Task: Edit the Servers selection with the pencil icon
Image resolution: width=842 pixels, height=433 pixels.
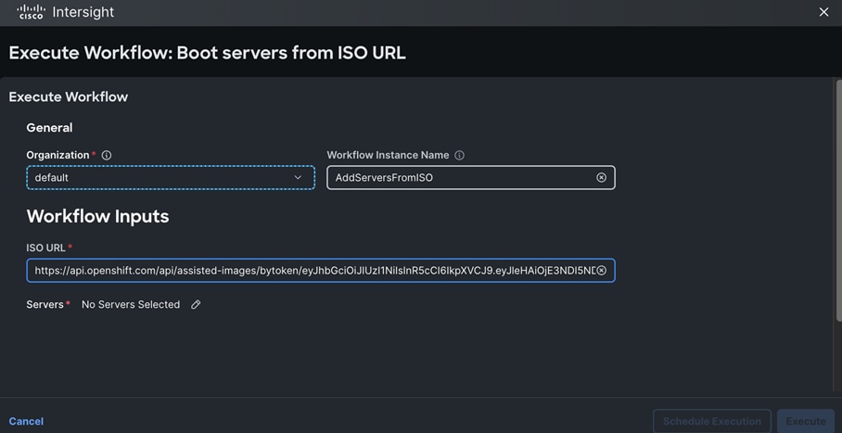Action: point(196,305)
